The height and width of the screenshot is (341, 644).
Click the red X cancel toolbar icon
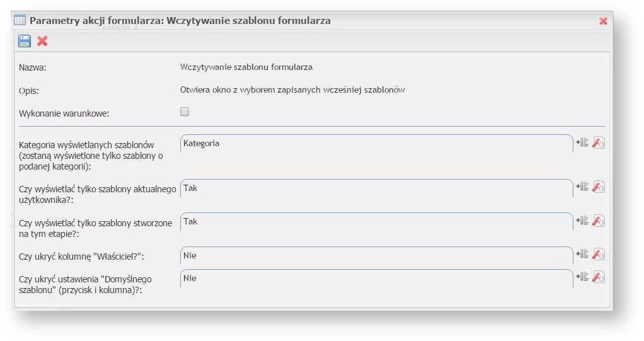[42, 41]
